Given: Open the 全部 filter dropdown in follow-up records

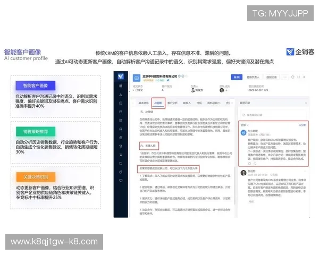Looking at the screenshot, I should click(245, 125).
